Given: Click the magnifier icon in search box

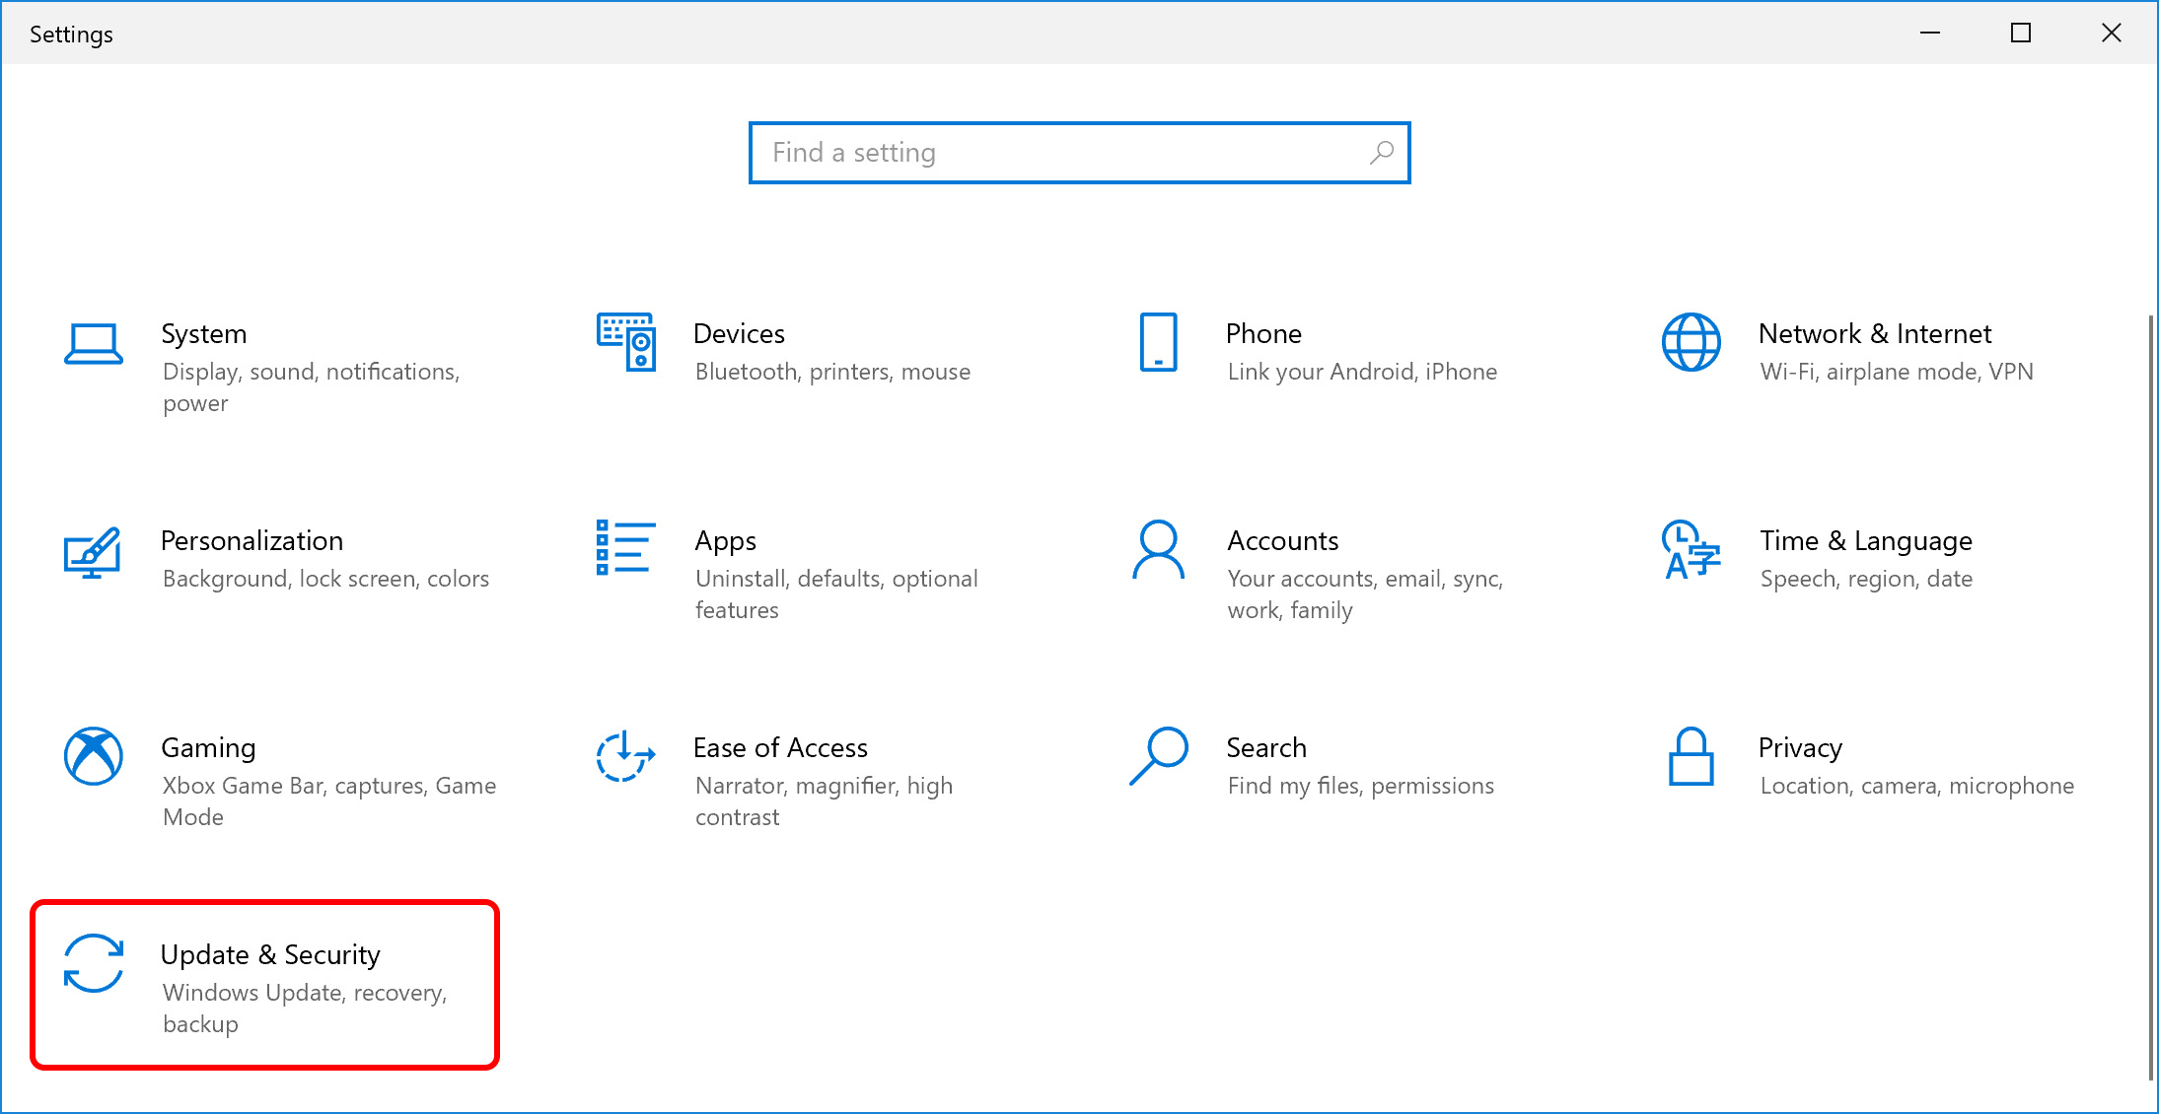Looking at the screenshot, I should click(x=1382, y=153).
